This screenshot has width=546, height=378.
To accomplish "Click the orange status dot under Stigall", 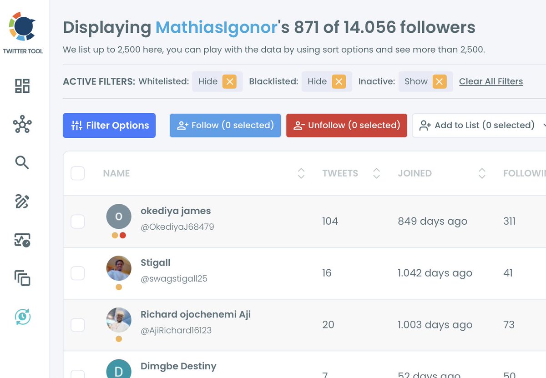I will [119, 287].
